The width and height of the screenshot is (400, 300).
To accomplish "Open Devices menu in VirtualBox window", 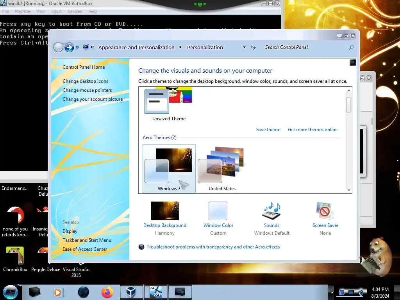I will [75, 11].
